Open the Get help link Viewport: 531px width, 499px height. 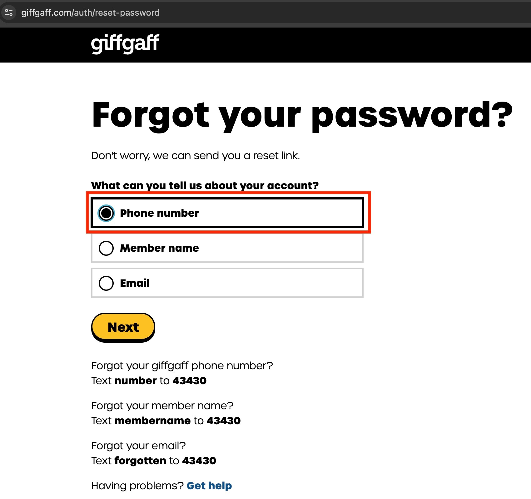[209, 486]
